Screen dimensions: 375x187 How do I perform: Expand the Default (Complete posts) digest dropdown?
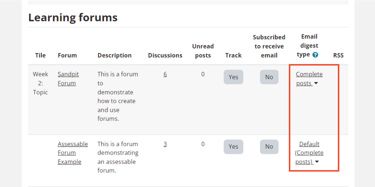click(x=309, y=153)
